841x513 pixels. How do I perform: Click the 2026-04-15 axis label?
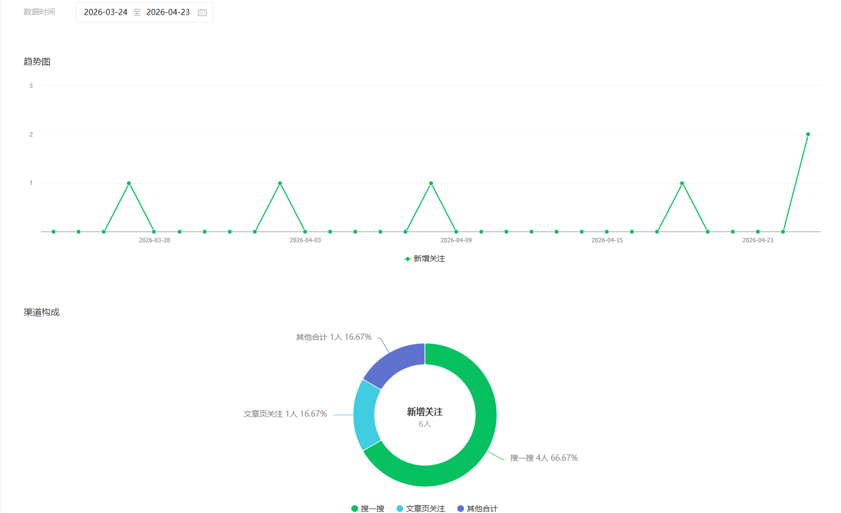pos(607,240)
